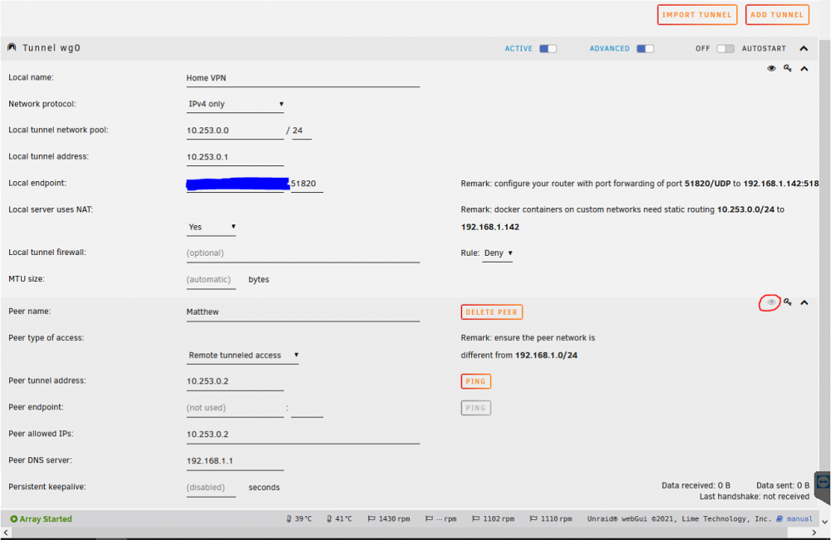Screen dimensions: 831x540
Task: Click the Peer endpoint port field
Action: coord(307,408)
